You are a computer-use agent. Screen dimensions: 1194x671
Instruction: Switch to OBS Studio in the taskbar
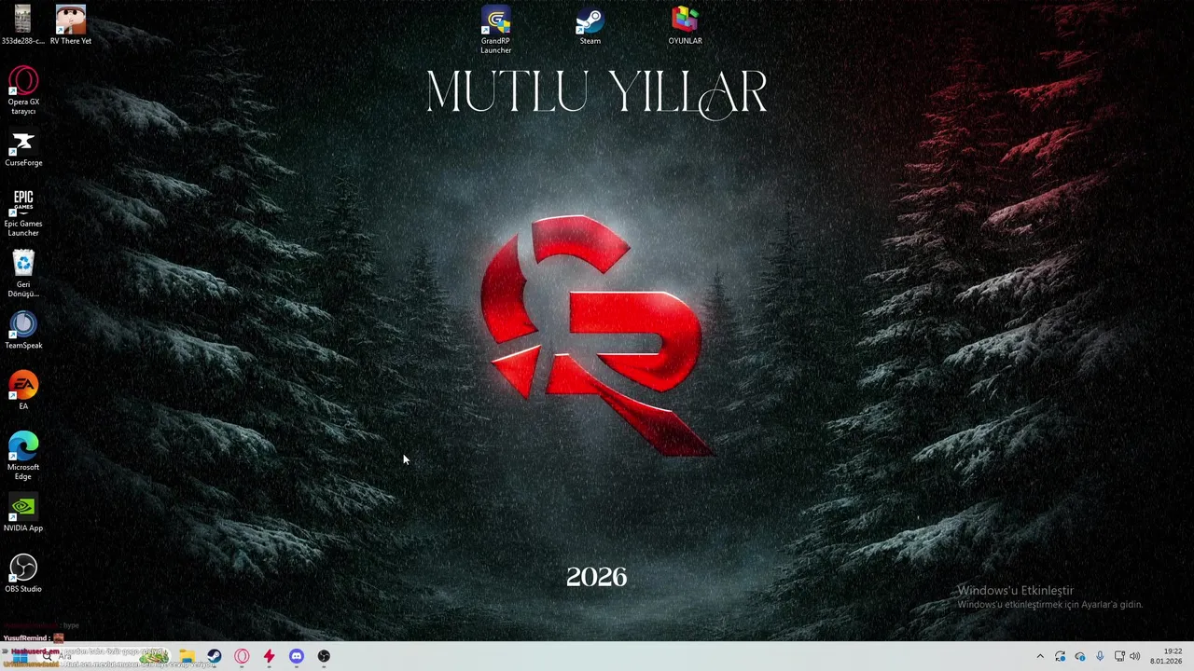coord(324,656)
